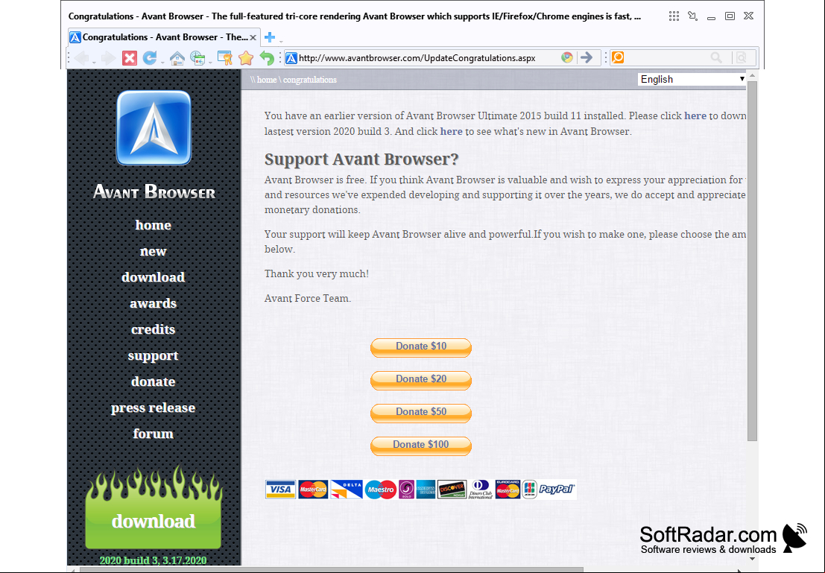Viewport: 825px width, 573px height.
Task: Click the 'Avant Force Team.' text
Action: (307, 298)
